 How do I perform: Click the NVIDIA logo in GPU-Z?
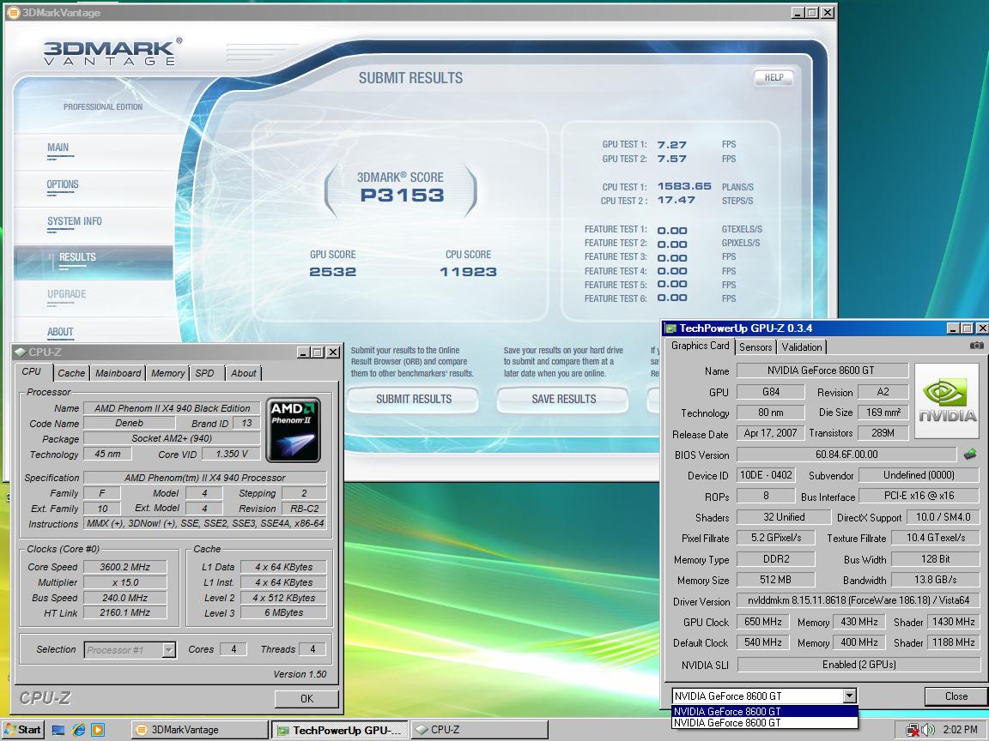(x=947, y=401)
